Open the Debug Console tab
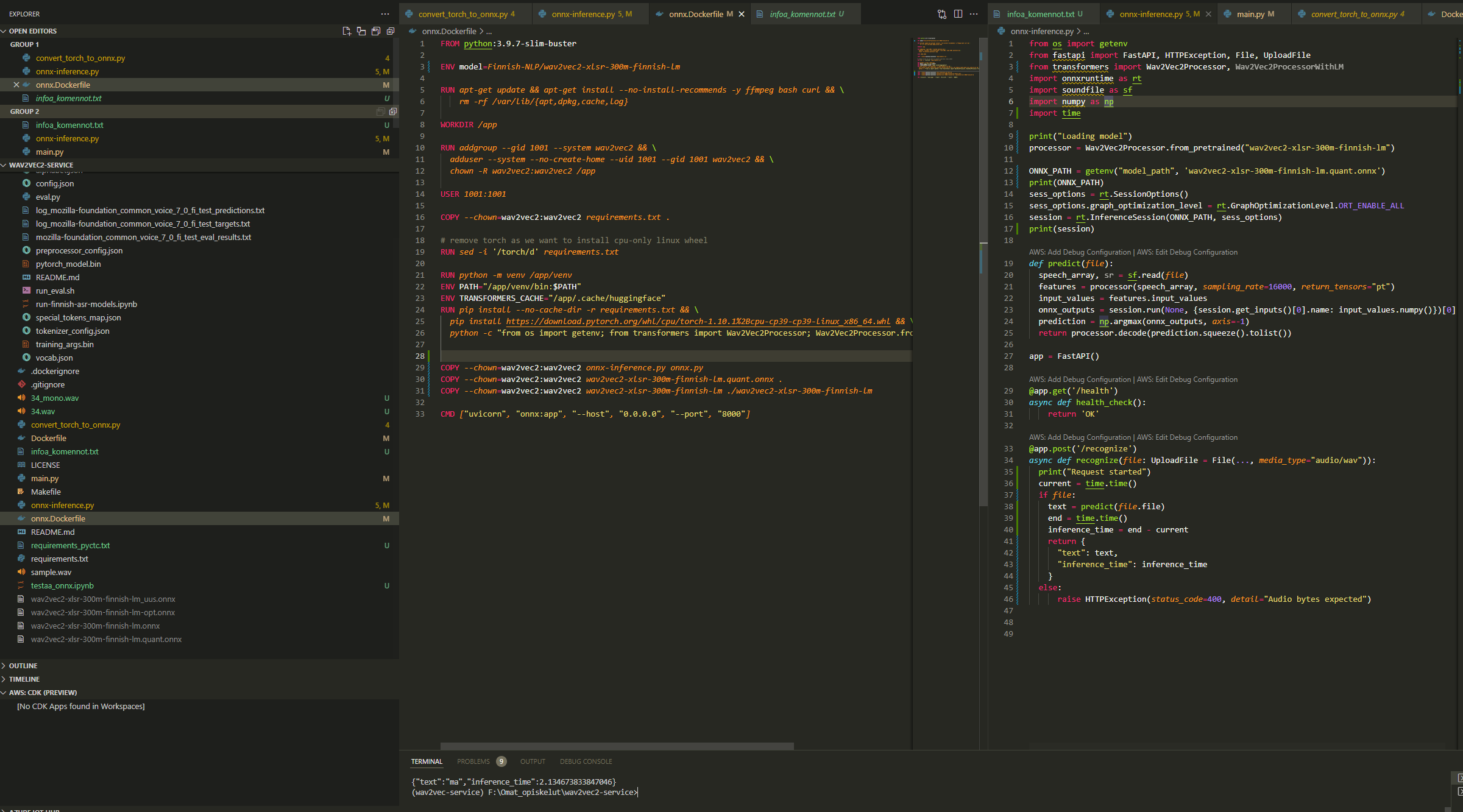This screenshot has width=1463, height=812. [586, 761]
